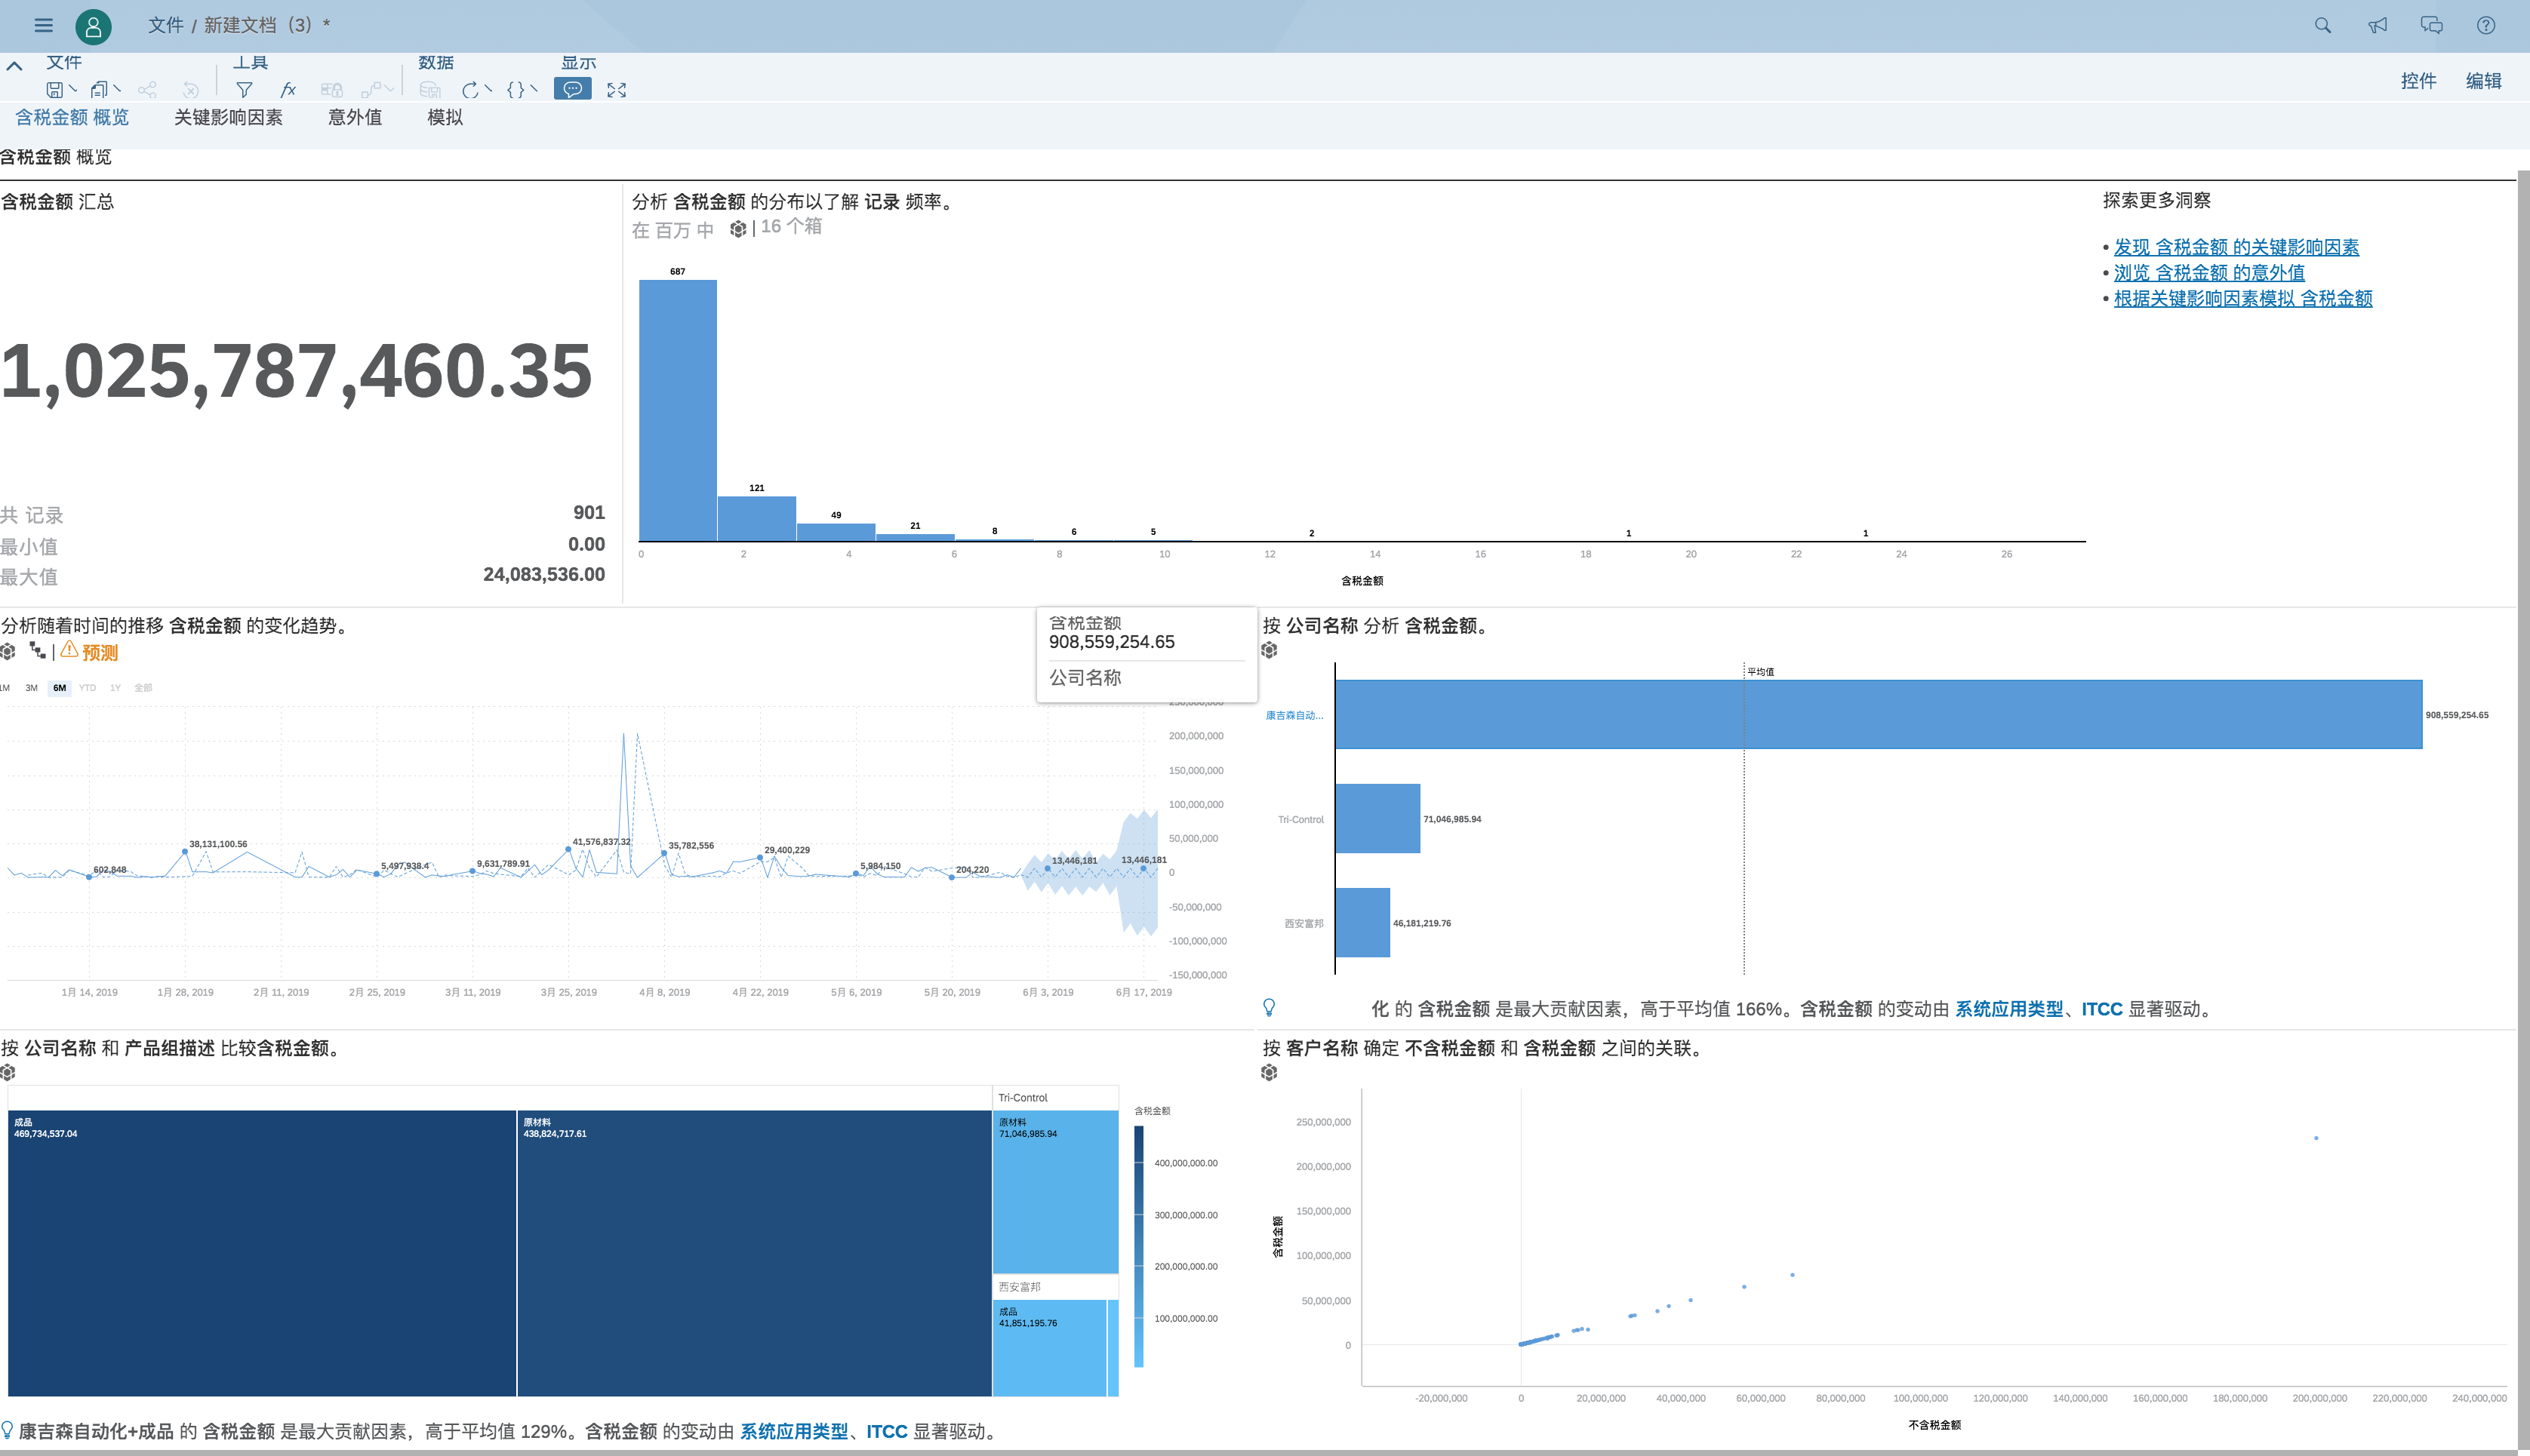Open ITCC link in company insight

pyautogui.click(x=2102, y=1009)
